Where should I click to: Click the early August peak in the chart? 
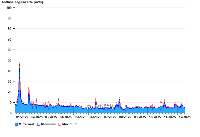click(119, 97)
